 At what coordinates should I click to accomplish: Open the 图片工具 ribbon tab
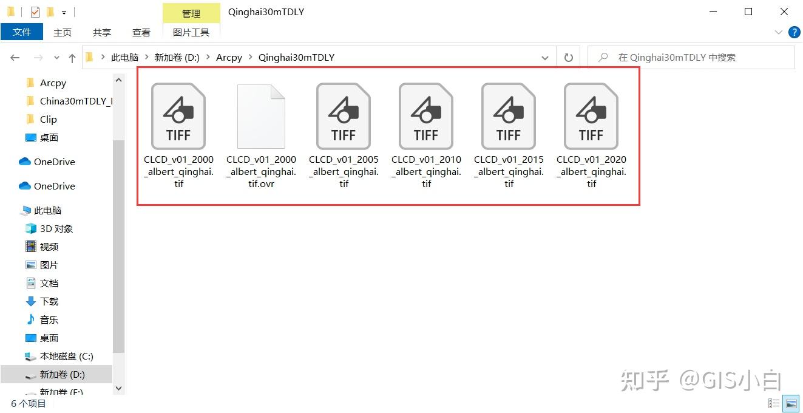191,32
